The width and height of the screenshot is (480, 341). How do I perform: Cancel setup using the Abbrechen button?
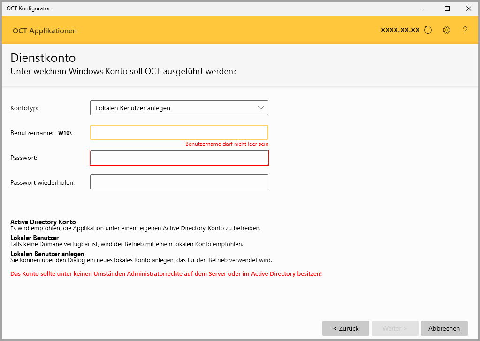(444, 328)
